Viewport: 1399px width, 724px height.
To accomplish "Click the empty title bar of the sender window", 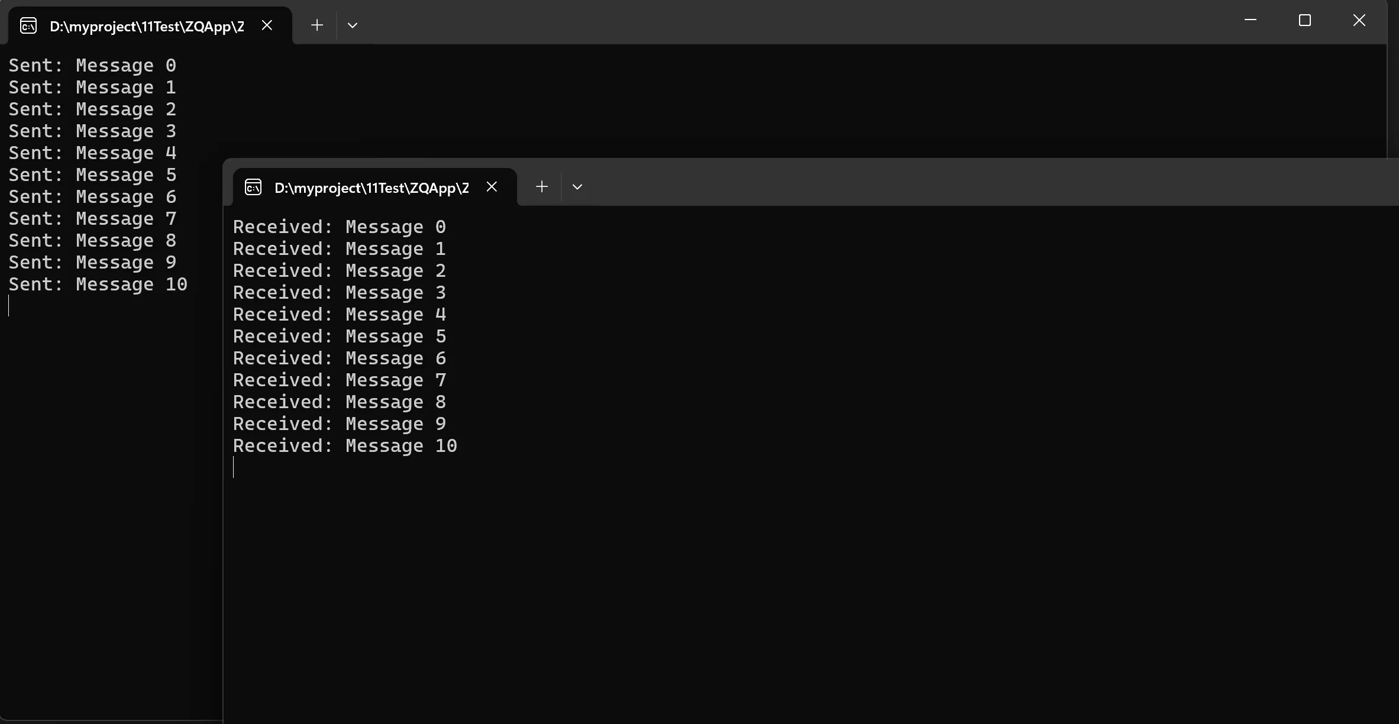I will click(x=769, y=22).
